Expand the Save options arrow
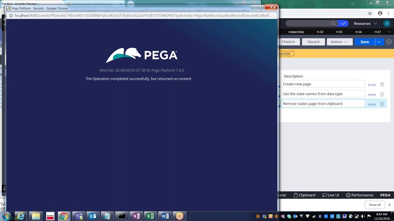 click(x=379, y=42)
